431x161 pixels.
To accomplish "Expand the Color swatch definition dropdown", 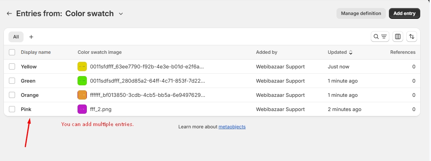I will click(121, 14).
